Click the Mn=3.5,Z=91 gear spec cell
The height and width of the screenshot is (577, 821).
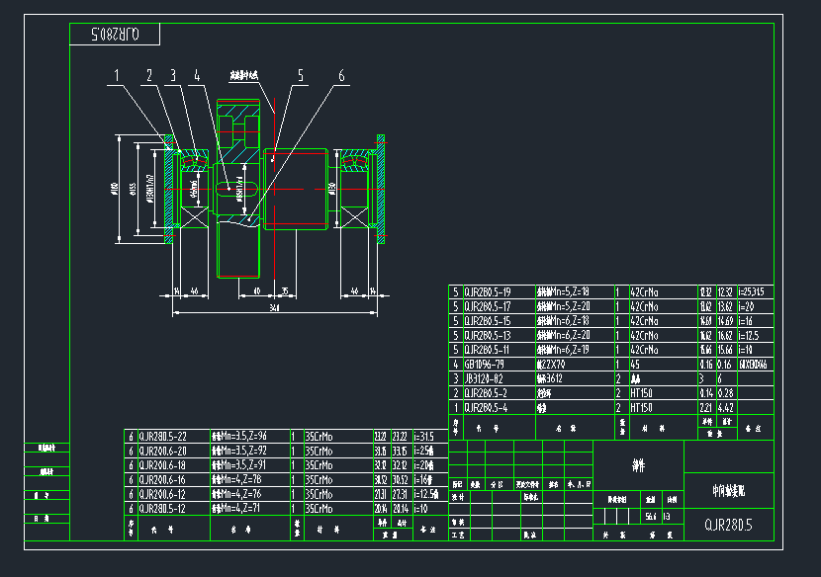coord(249,465)
